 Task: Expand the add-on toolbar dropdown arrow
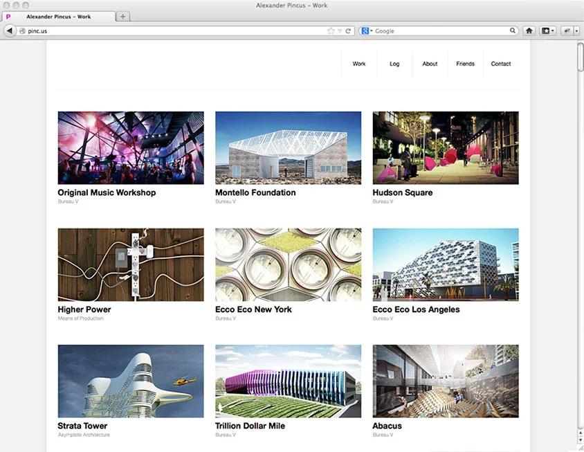click(x=576, y=31)
